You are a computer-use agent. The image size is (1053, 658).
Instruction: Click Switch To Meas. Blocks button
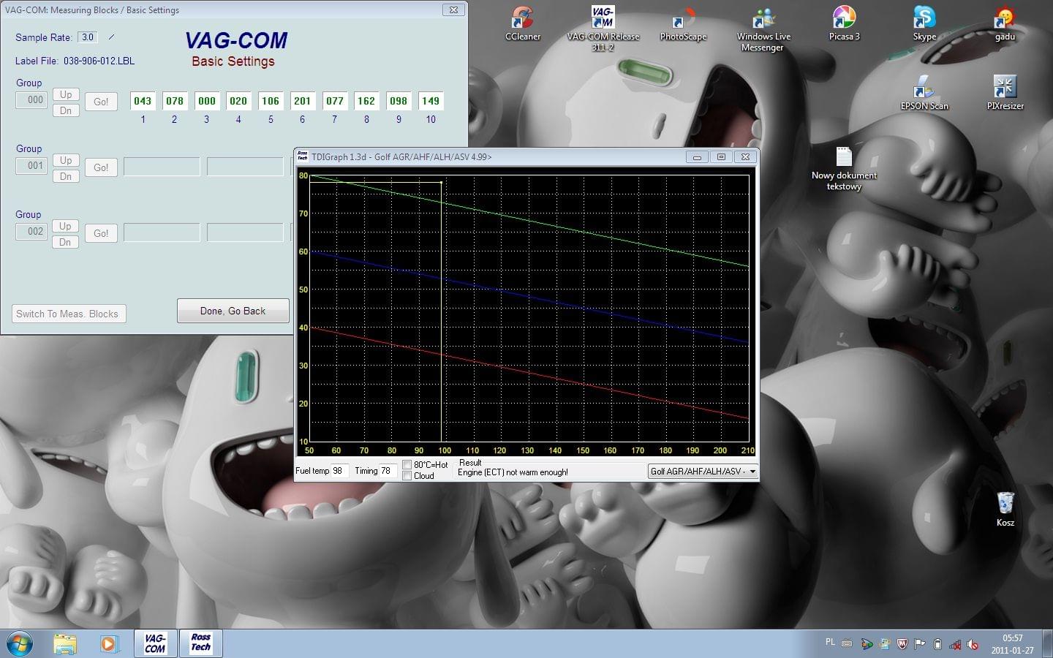coord(69,314)
